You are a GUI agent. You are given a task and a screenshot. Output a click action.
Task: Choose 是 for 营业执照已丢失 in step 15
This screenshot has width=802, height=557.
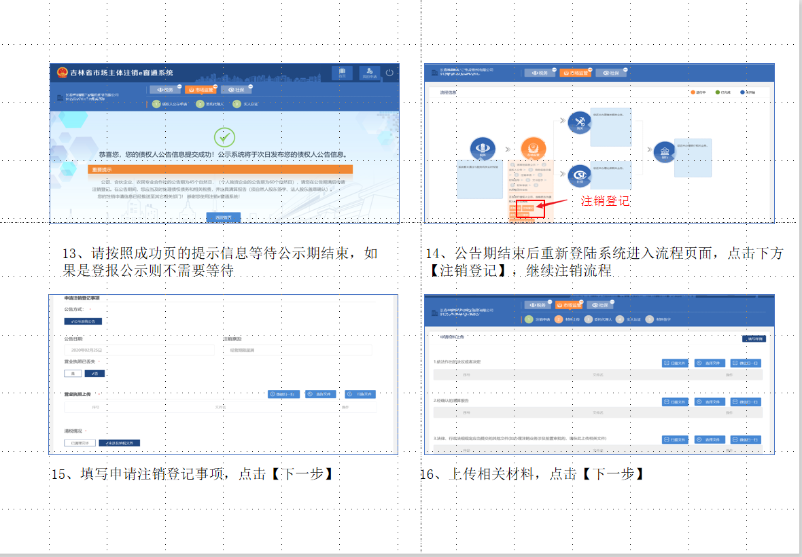point(73,374)
